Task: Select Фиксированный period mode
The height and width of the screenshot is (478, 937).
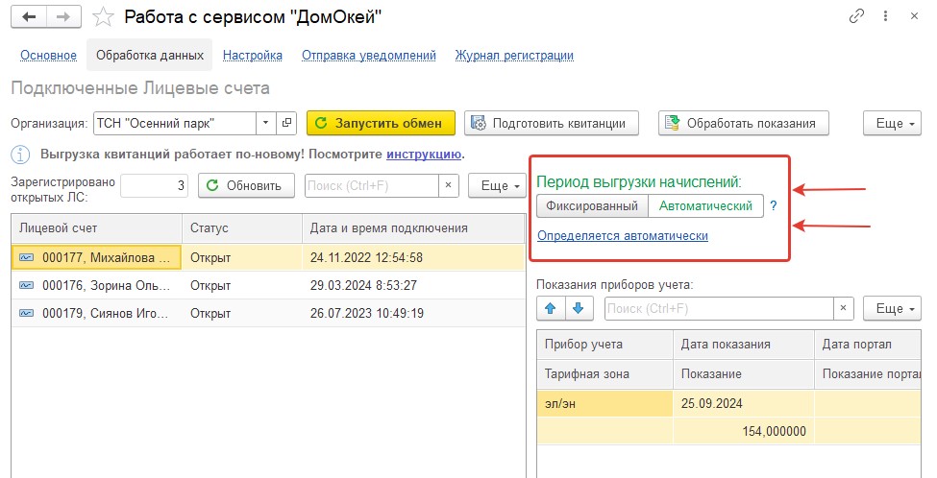Action: [x=592, y=205]
